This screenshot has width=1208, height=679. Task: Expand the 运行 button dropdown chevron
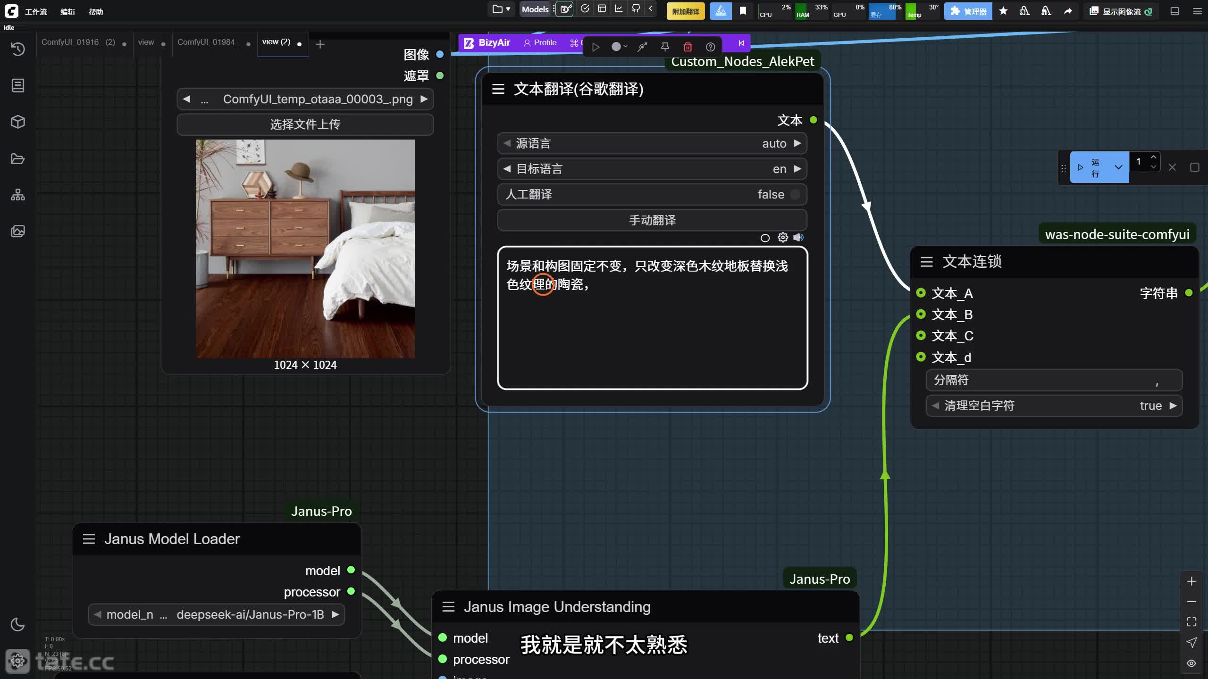[1118, 167]
